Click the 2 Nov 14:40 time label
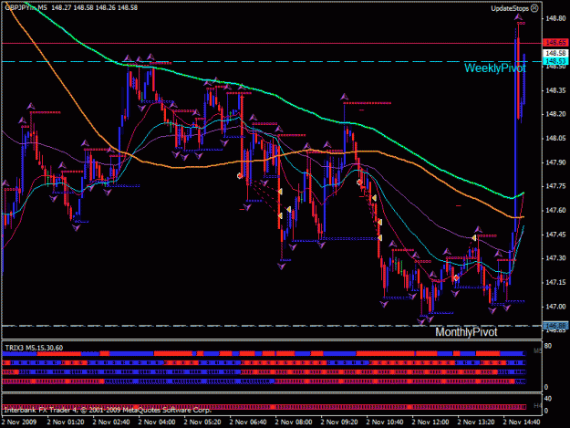 pyautogui.click(x=522, y=423)
